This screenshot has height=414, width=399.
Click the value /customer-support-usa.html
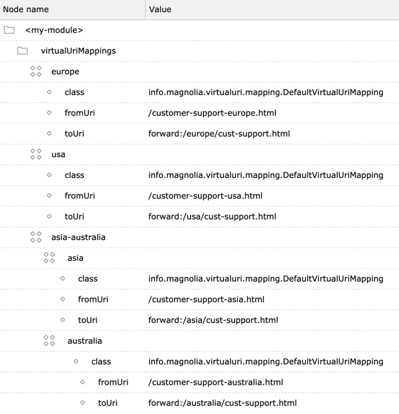206,196
